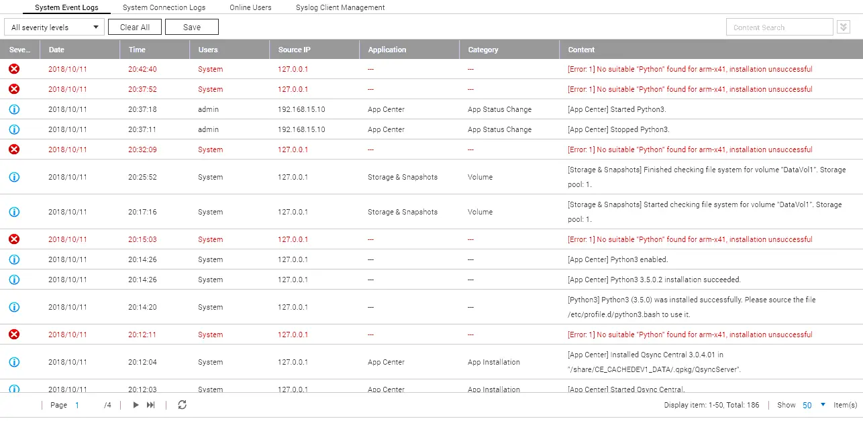This screenshot has height=425, width=863.
Task: Click the error icon on the 20:32:09 row
Action: click(x=14, y=149)
